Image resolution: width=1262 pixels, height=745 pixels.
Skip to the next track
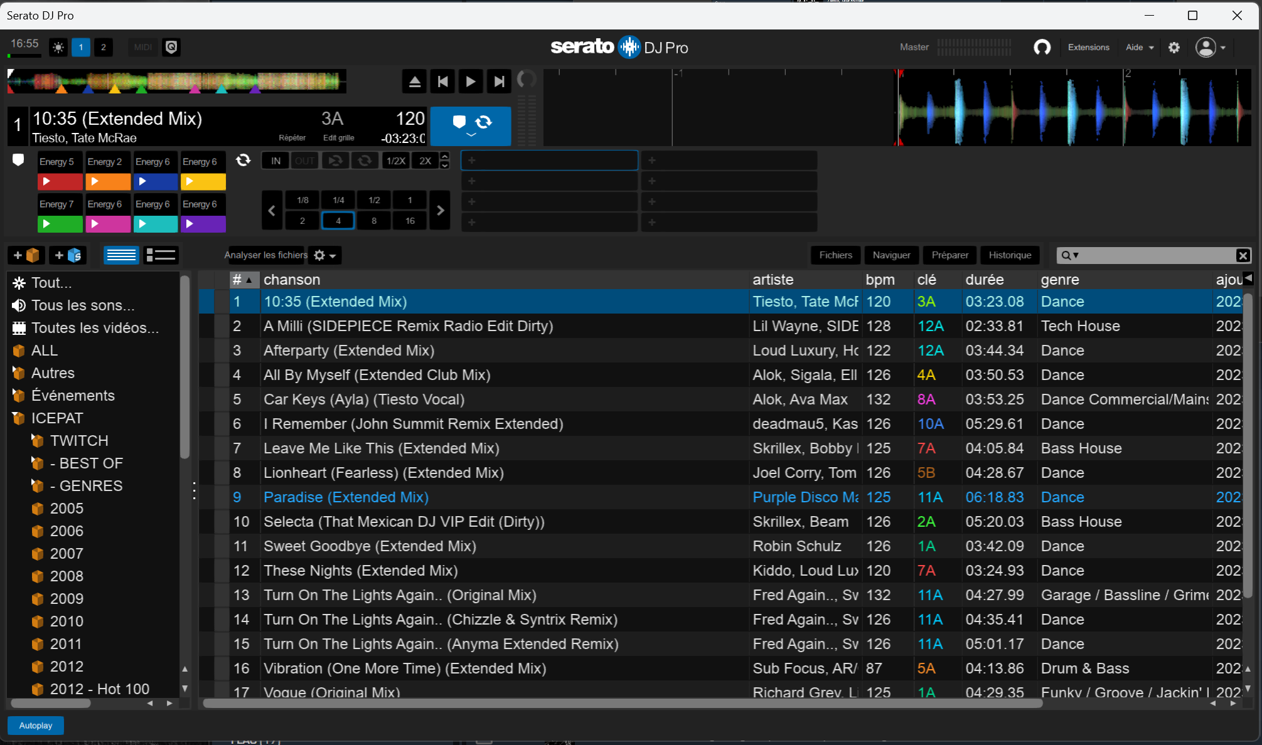click(499, 82)
